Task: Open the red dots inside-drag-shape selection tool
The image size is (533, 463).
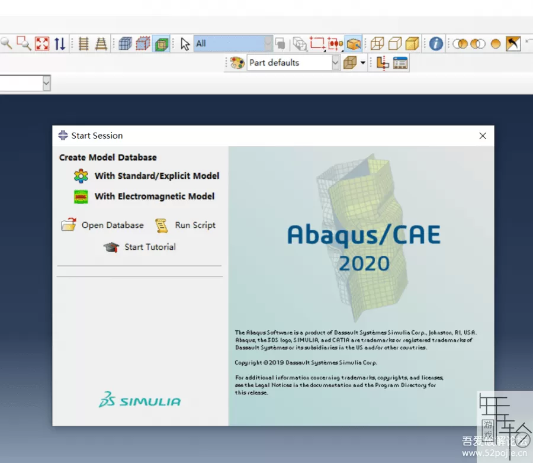Action: pos(335,44)
